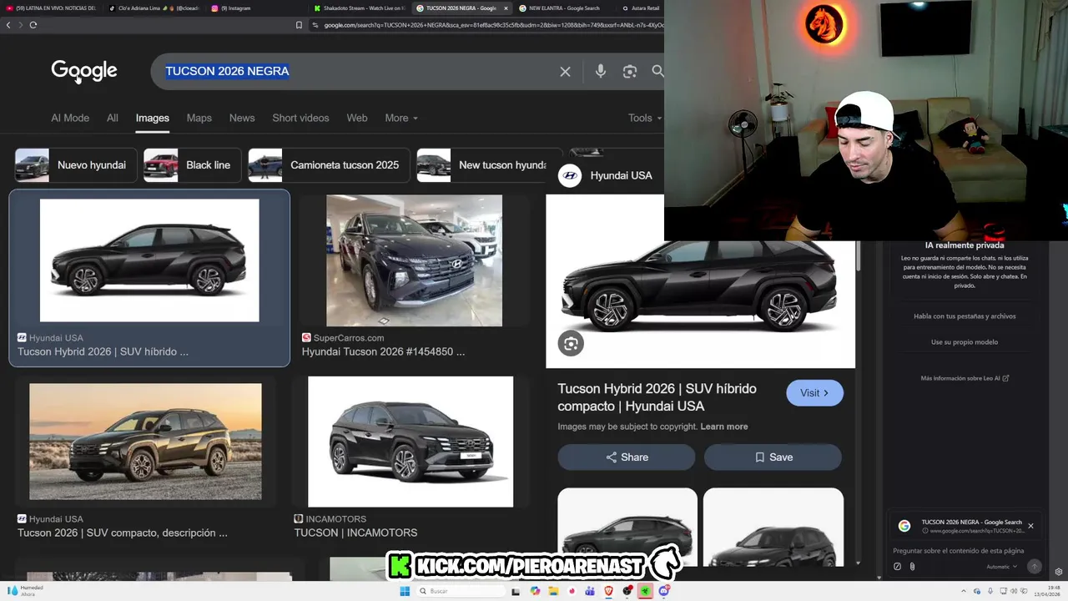Open Más información sobre Leo AI link
This screenshot has height=601, width=1068.
[x=965, y=378]
